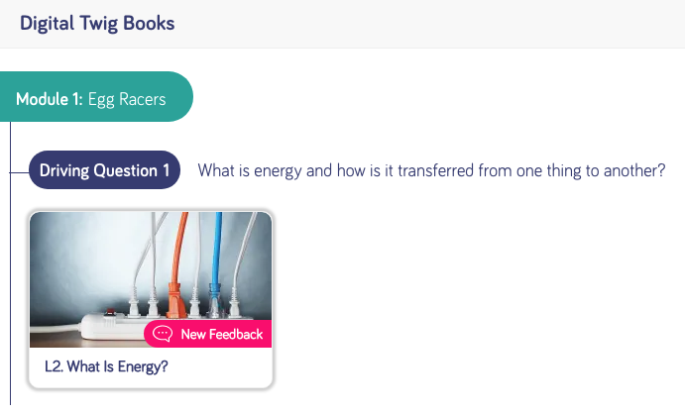Click the Digital Twig Books heading
The width and height of the screenshot is (685, 415).
[97, 24]
